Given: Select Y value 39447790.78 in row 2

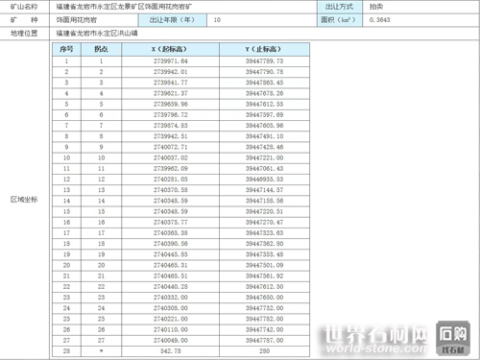Looking at the screenshot, I should [x=264, y=72].
